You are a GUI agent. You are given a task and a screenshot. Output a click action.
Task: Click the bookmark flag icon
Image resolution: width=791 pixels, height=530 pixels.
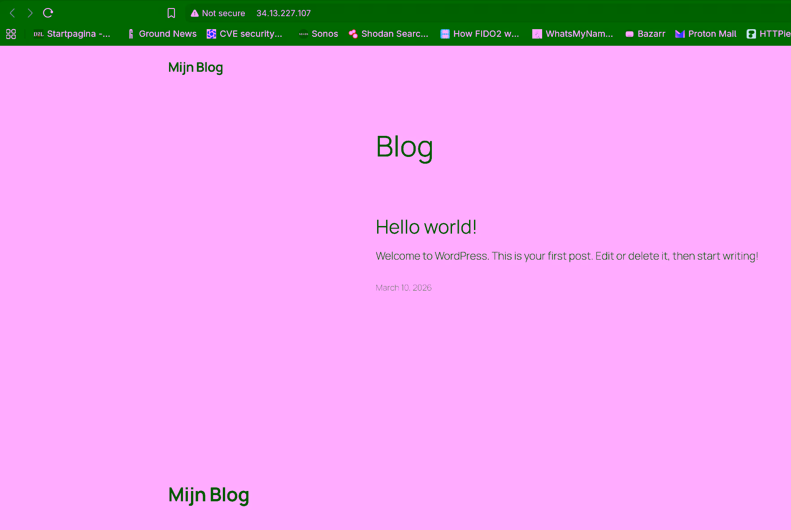point(171,13)
